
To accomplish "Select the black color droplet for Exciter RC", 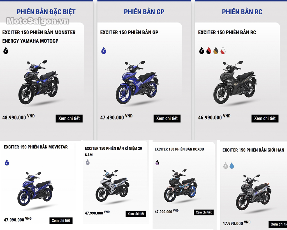I will point(202,51).
